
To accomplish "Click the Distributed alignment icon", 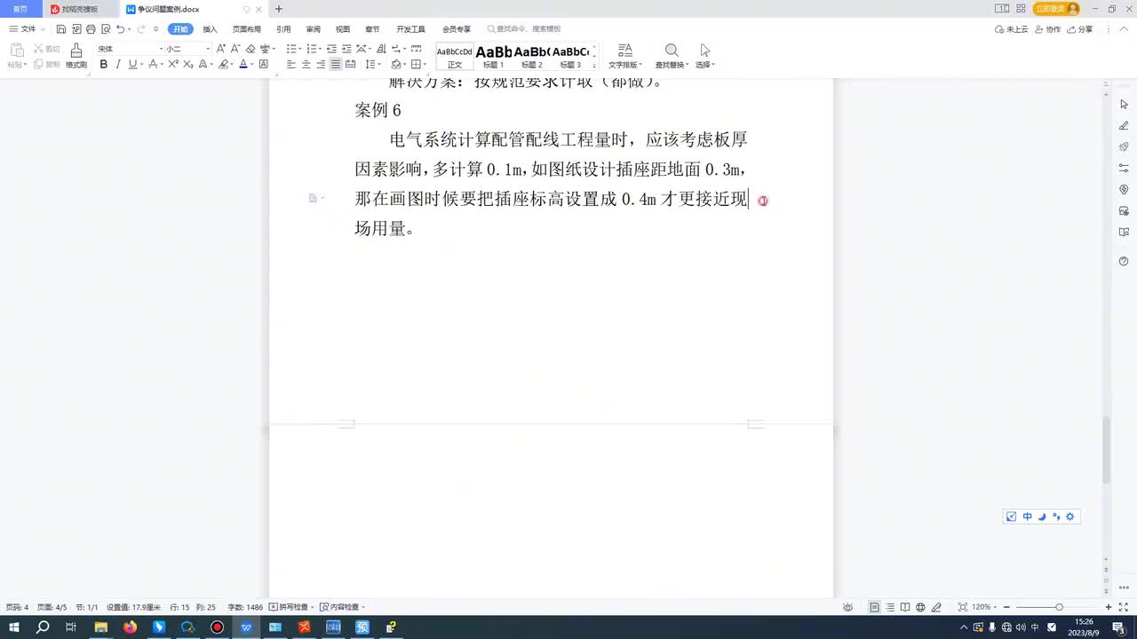I will pyautogui.click(x=351, y=65).
